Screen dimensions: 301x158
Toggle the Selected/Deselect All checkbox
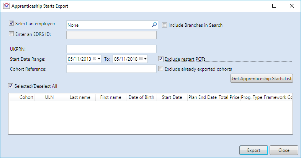11,86
